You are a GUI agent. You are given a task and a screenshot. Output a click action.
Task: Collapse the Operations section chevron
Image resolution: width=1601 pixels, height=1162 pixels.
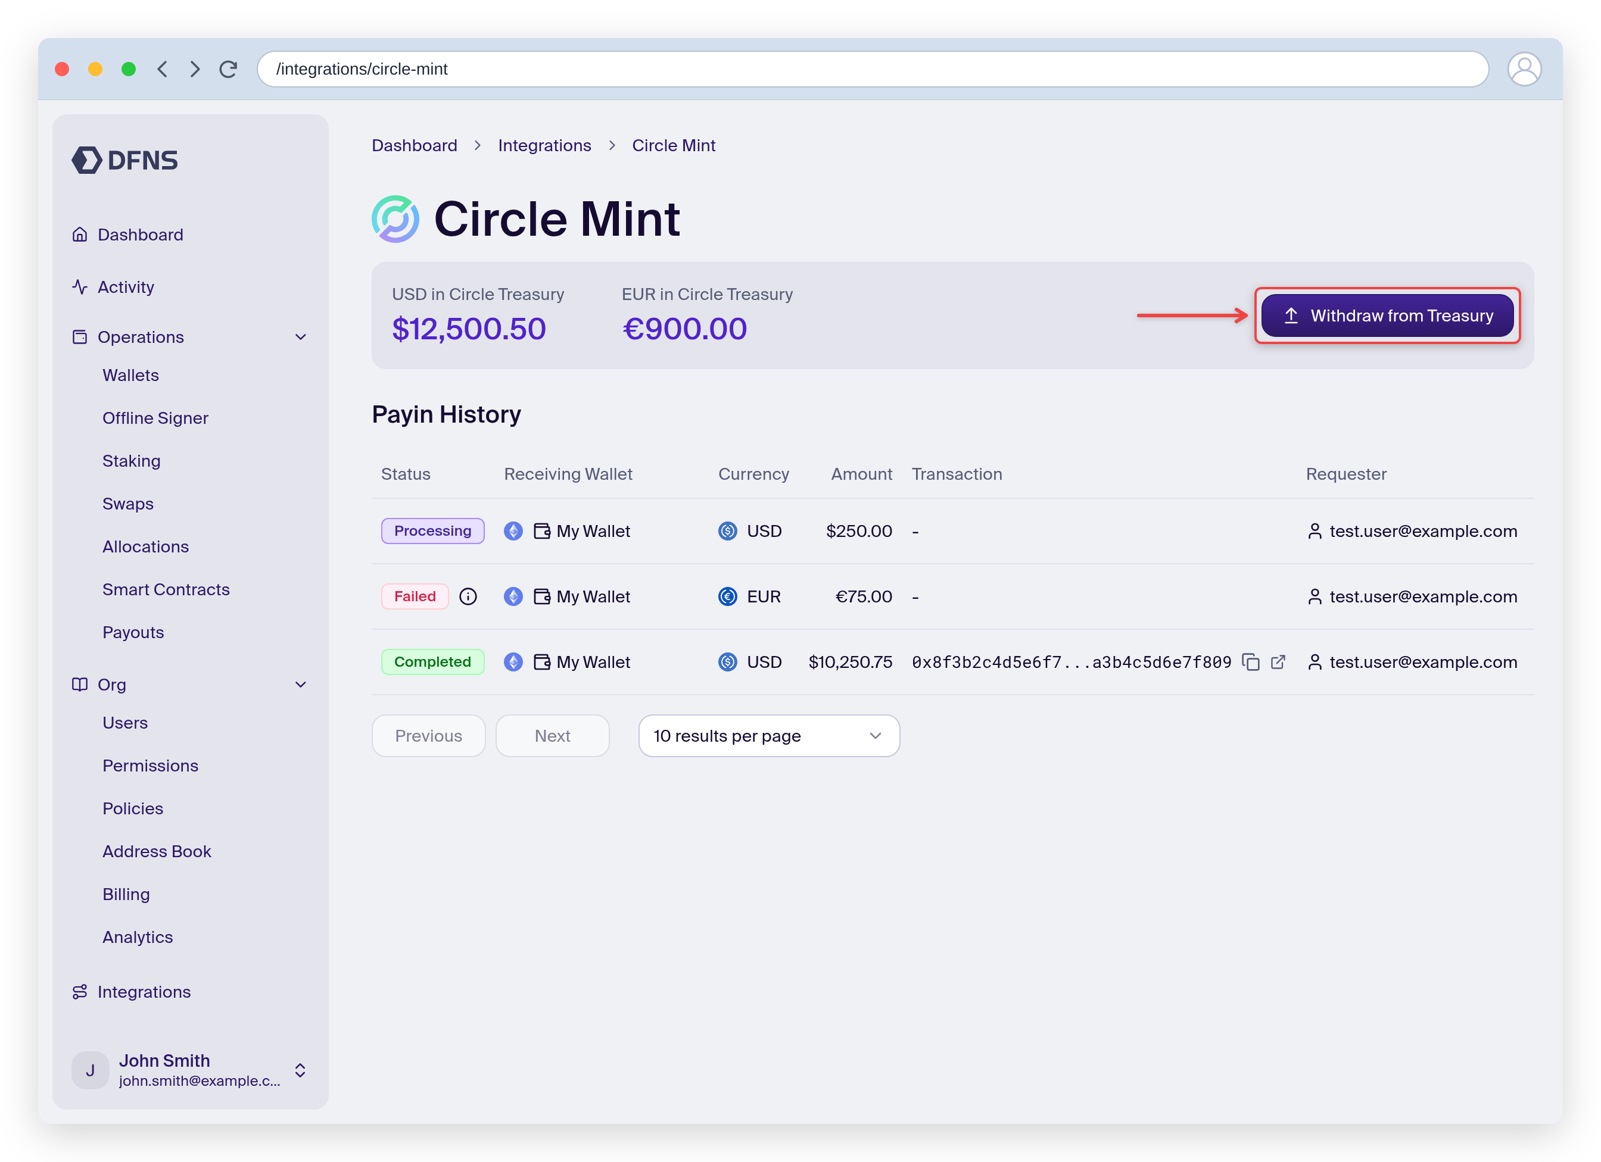[x=301, y=338]
